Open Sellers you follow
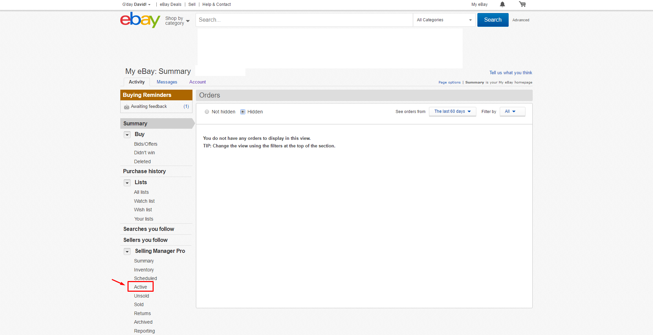The width and height of the screenshot is (653, 335). coord(145,240)
